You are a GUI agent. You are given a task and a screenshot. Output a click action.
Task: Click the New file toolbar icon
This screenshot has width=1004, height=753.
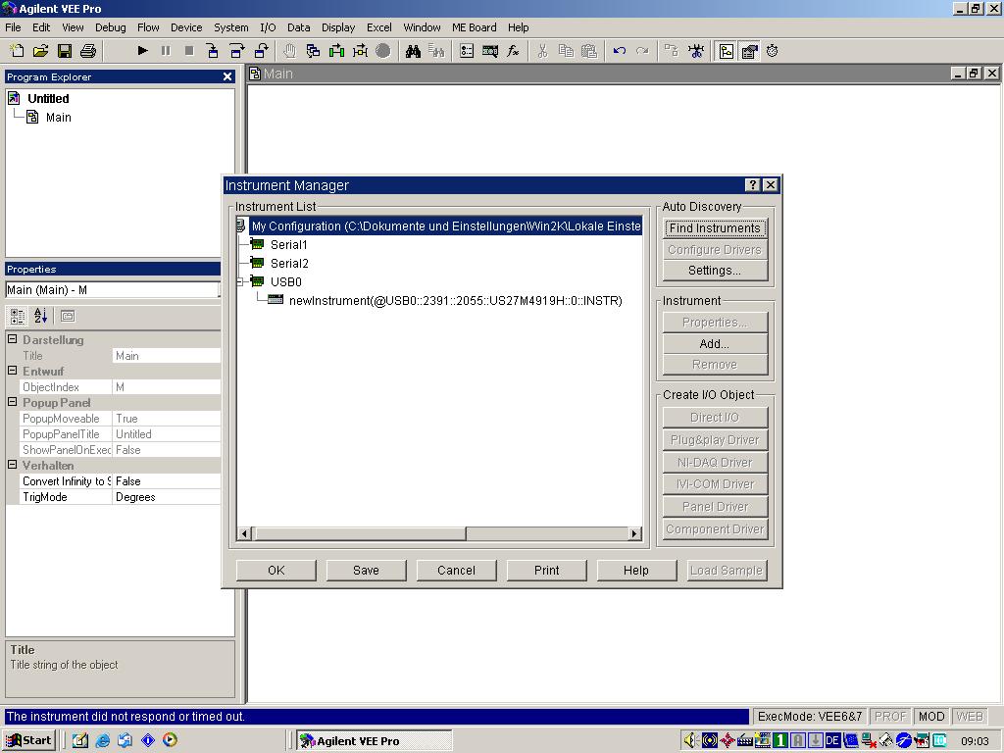(17, 51)
